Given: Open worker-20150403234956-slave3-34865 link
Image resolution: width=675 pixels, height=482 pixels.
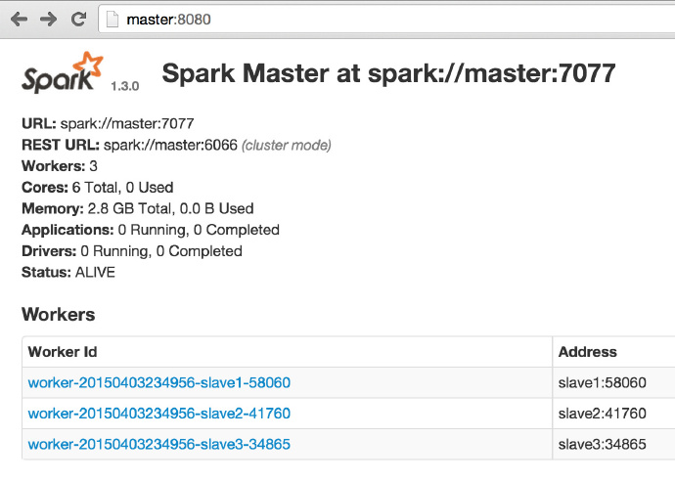Looking at the screenshot, I should [x=158, y=444].
